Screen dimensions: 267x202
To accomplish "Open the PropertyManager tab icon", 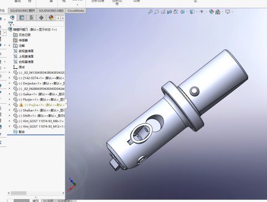I will click(22, 18).
